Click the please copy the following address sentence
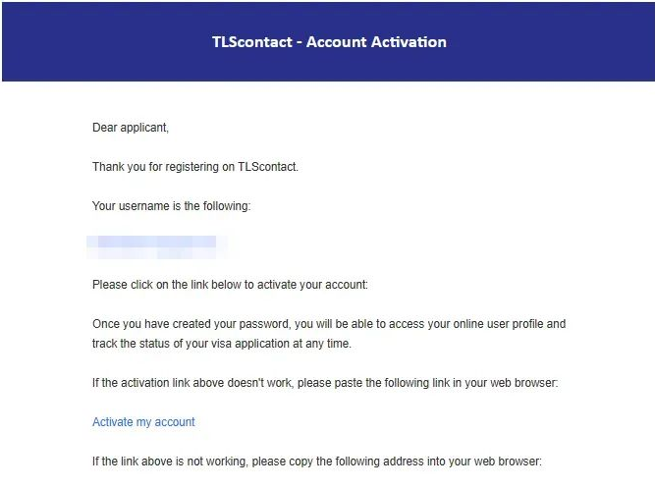 [317, 462]
